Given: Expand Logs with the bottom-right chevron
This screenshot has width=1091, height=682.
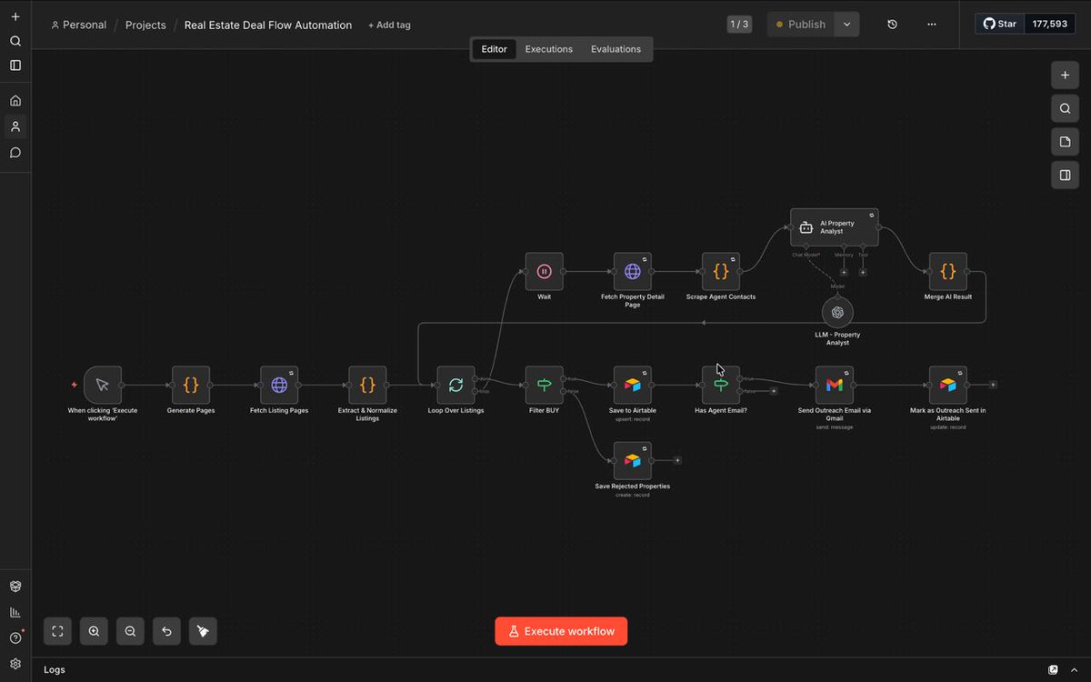Looking at the screenshot, I should tap(1073, 670).
